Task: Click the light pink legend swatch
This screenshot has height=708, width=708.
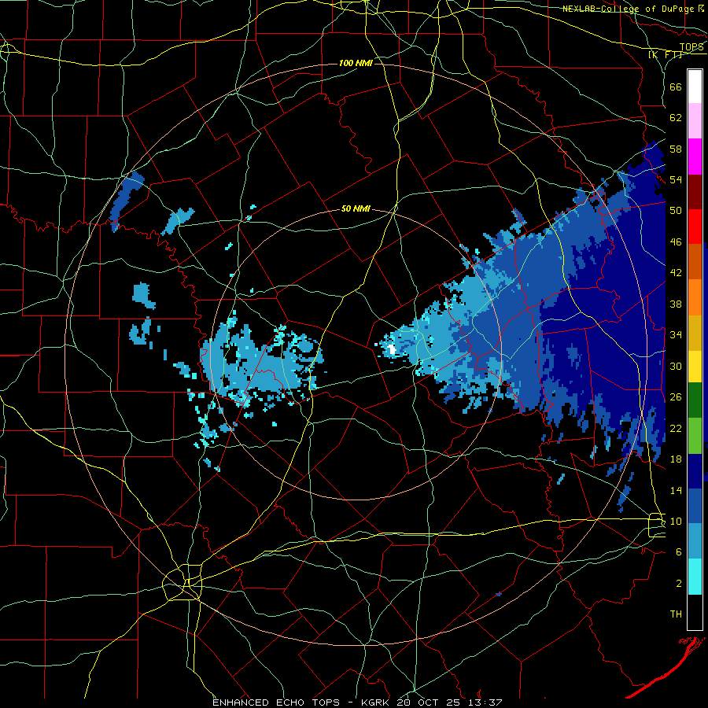Action: (695, 120)
